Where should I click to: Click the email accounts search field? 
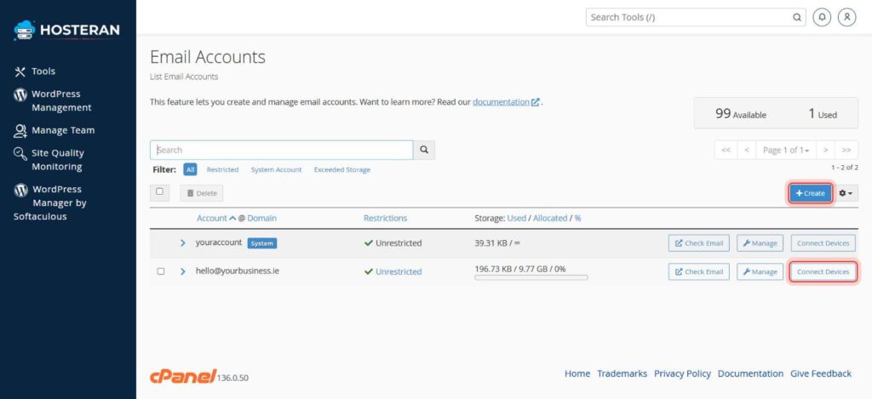(x=281, y=150)
